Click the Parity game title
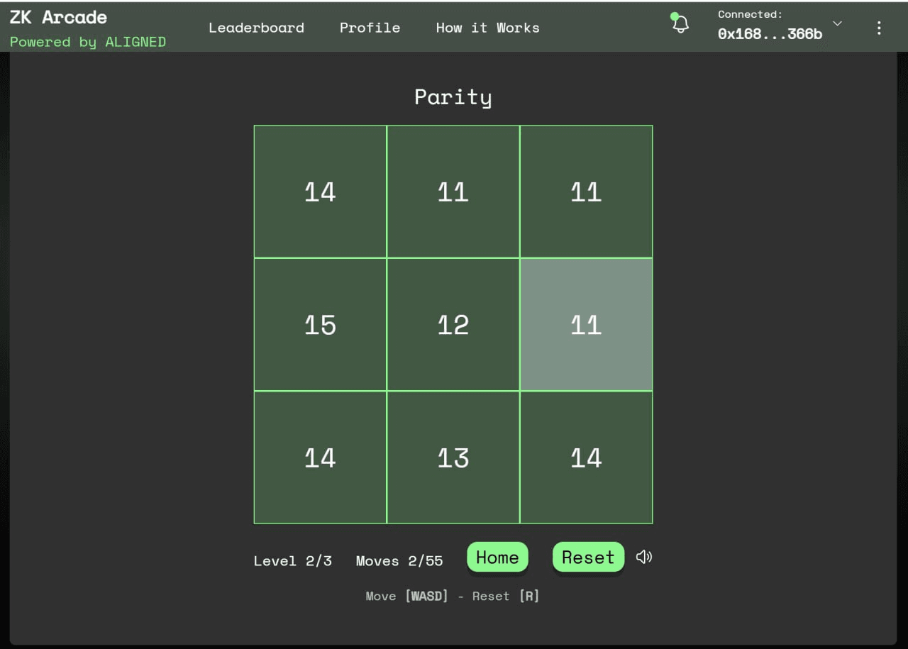 click(x=453, y=97)
